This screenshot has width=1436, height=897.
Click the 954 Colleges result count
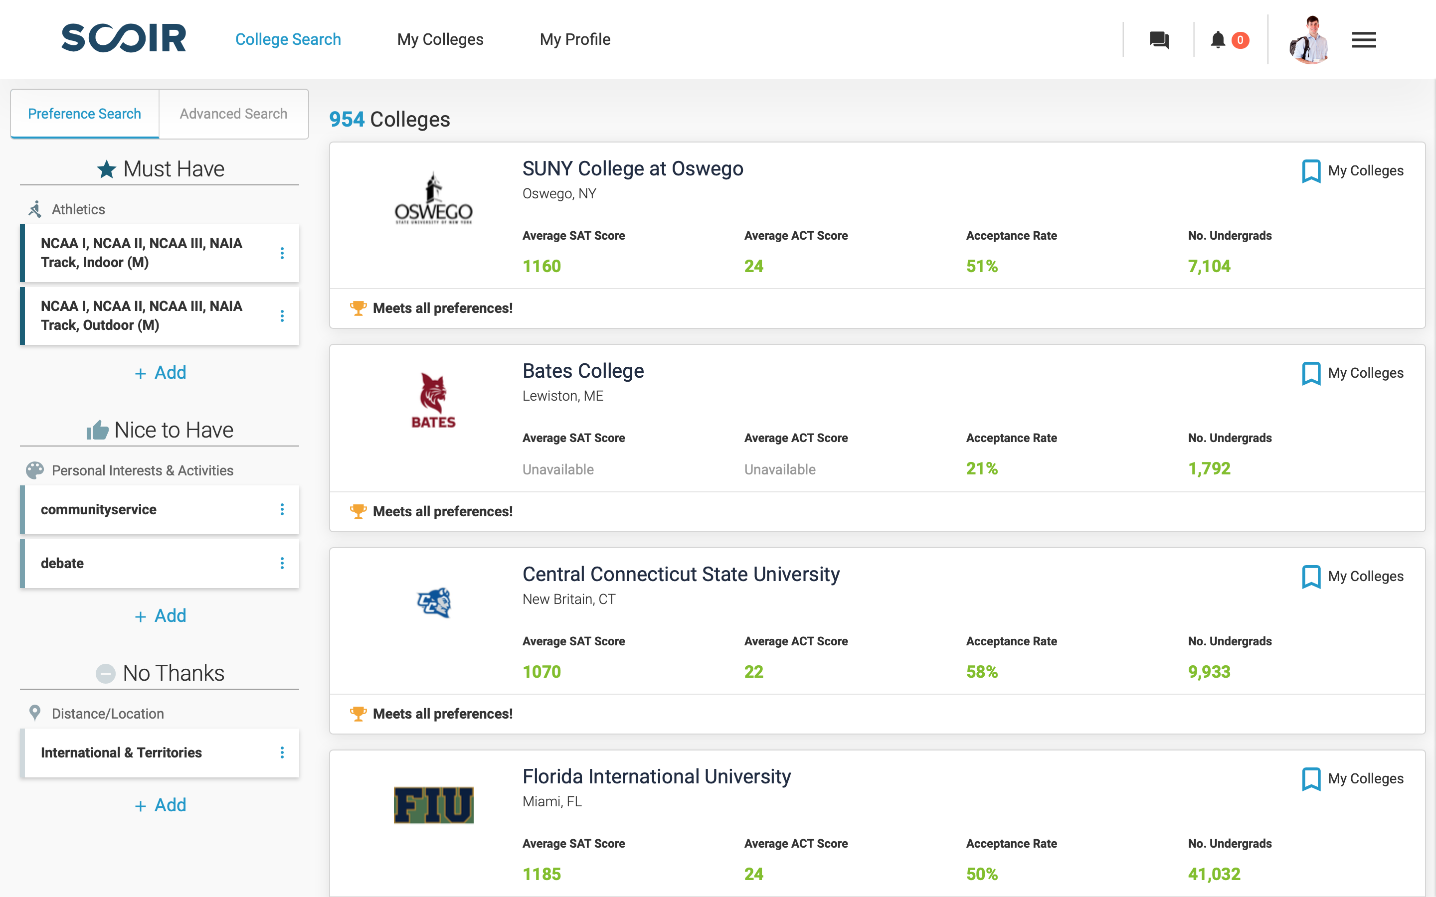[390, 119]
